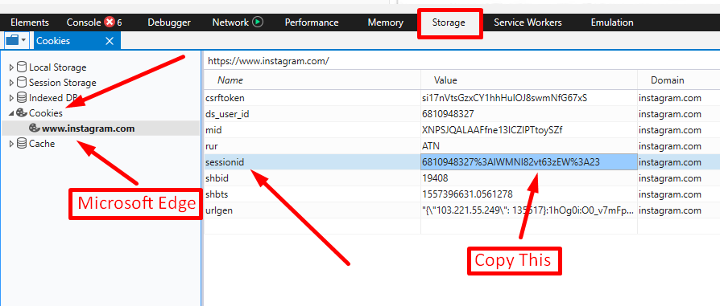
Task: Click the Cookies cookie icon
Action: (22, 112)
